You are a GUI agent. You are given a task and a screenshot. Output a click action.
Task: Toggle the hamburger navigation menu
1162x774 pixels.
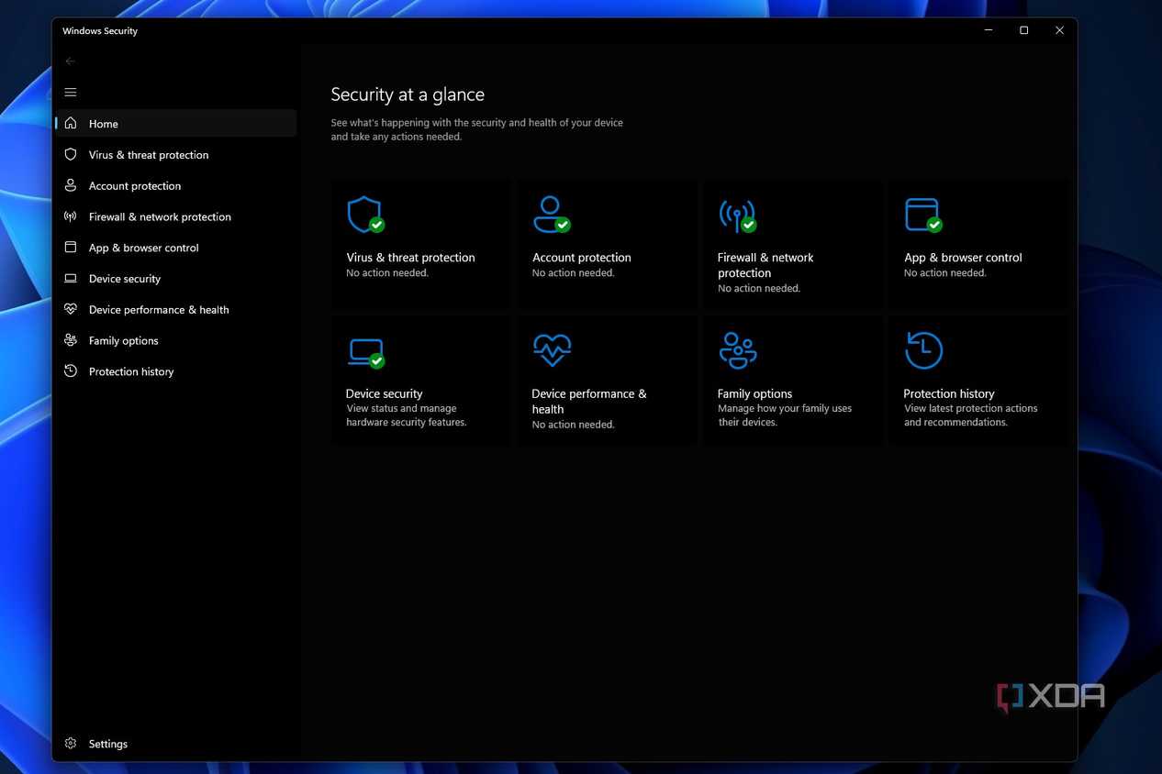pyautogui.click(x=71, y=93)
